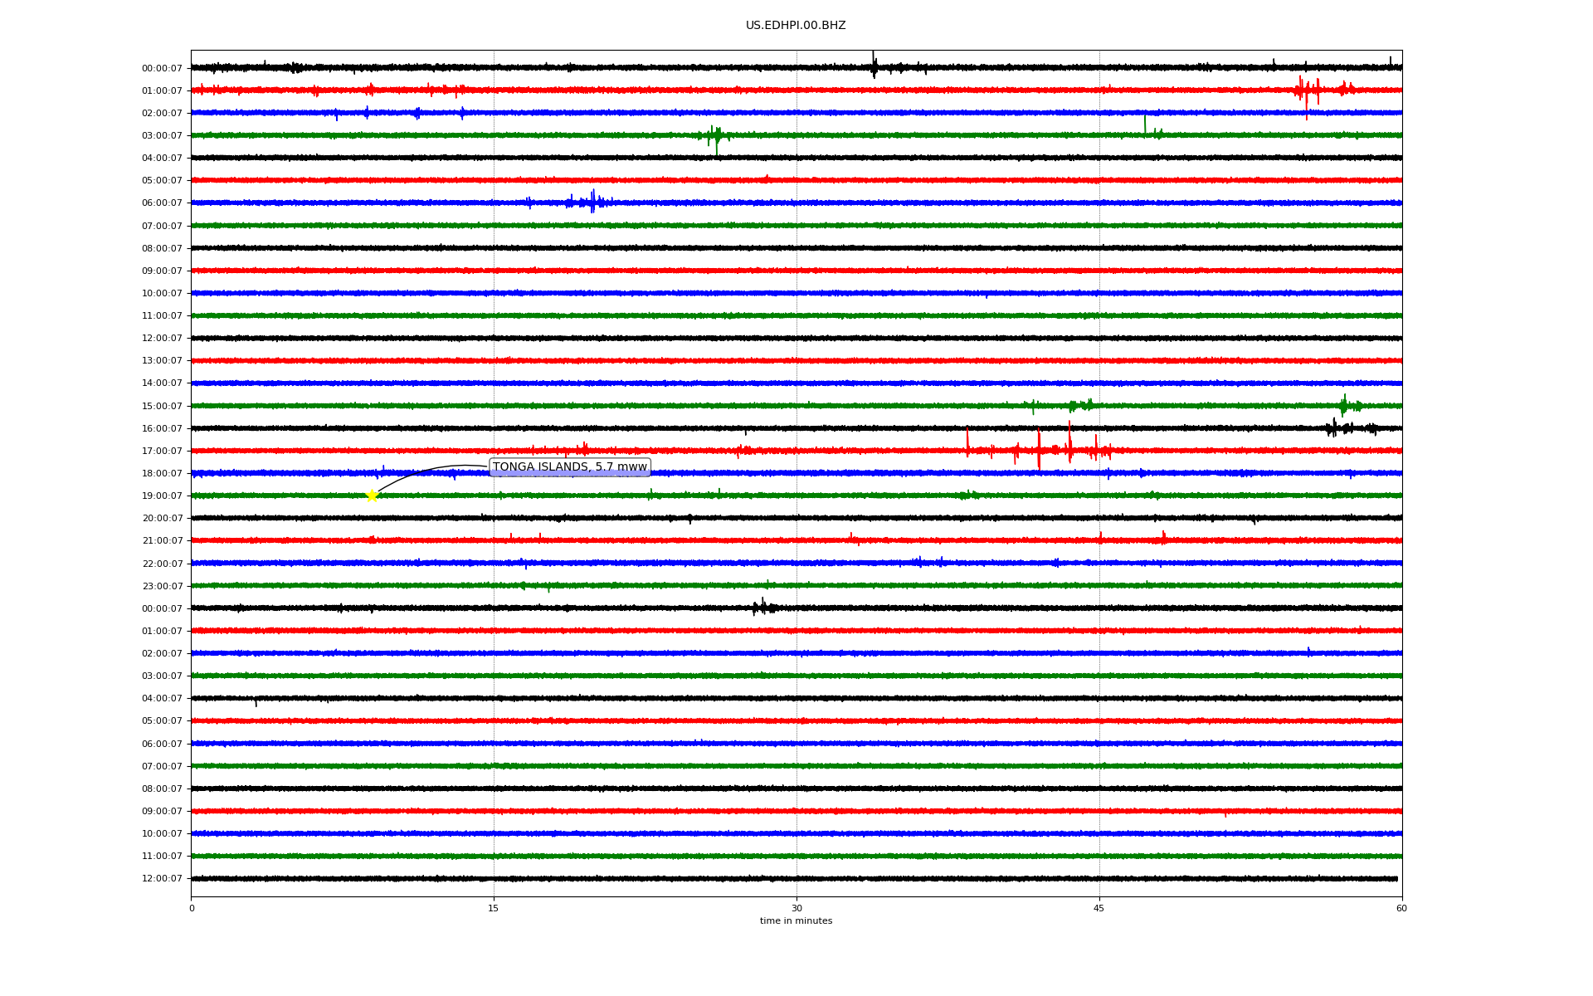Click the 15 minute x-axis tick label
The image size is (1593, 996).
494,908
